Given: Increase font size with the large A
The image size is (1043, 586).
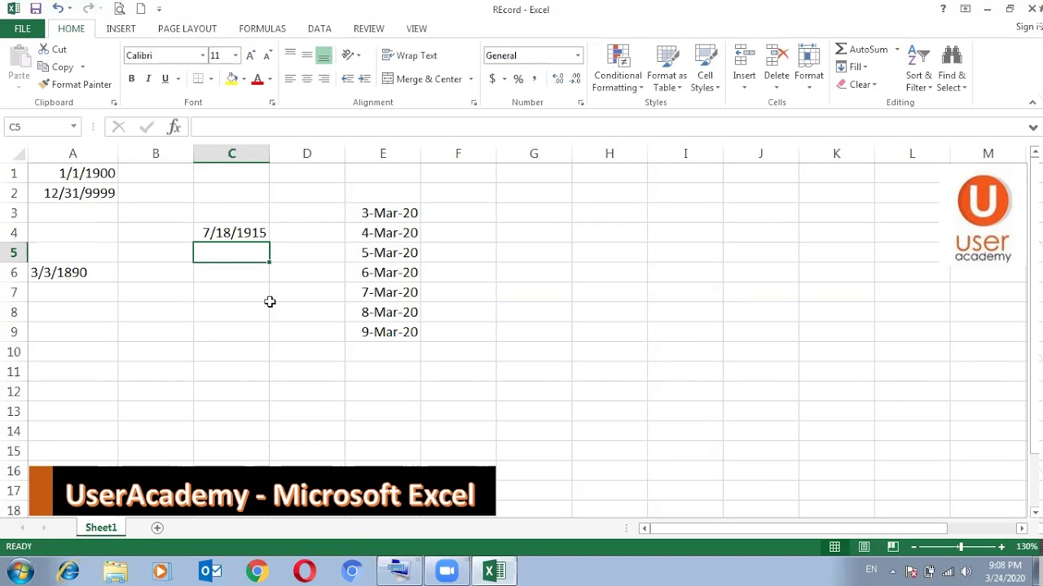Looking at the screenshot, I should click(x=251, y=55).
